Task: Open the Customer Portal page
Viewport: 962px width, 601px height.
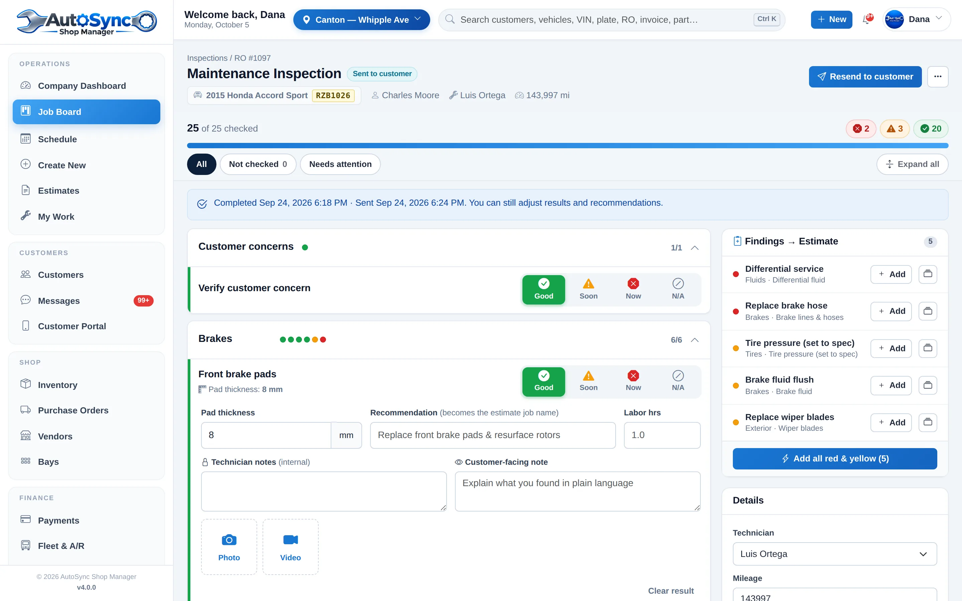Action: [86, 326]
